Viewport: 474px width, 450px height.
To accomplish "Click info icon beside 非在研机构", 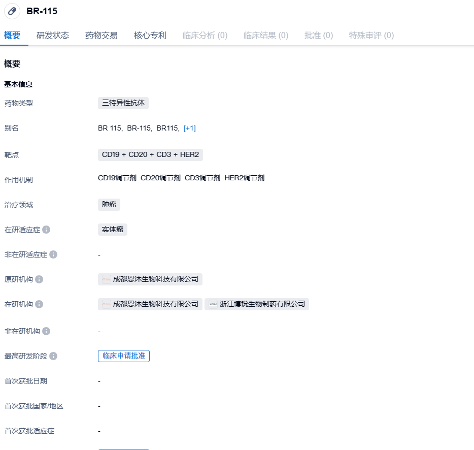I will (46, 331).
